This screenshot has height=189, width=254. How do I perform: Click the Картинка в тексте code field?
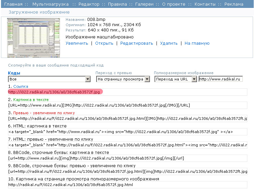point(128,106)
